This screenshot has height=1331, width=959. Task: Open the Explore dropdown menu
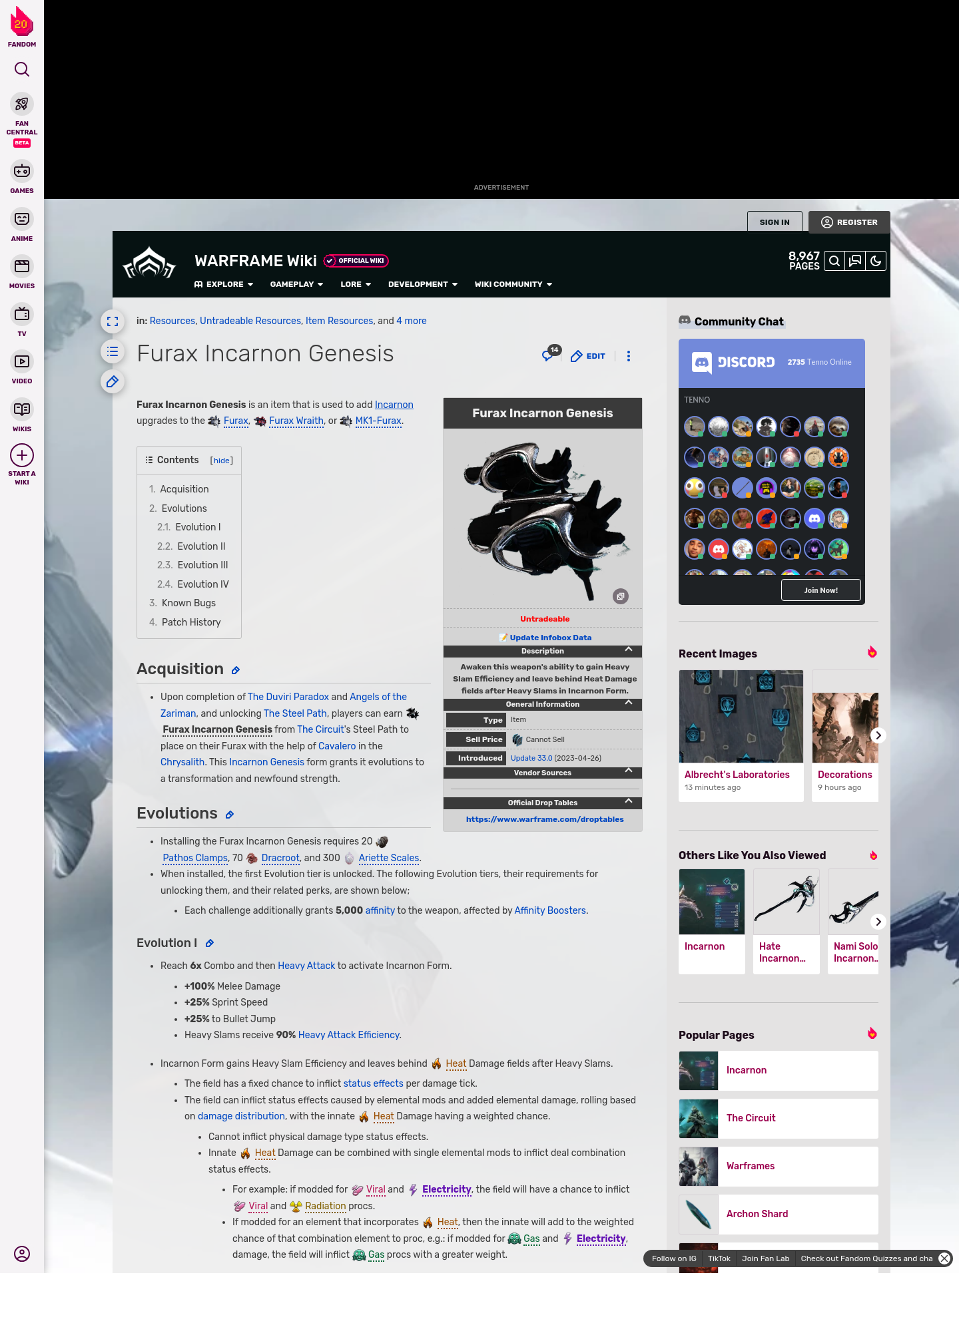(x=224, y=284)
